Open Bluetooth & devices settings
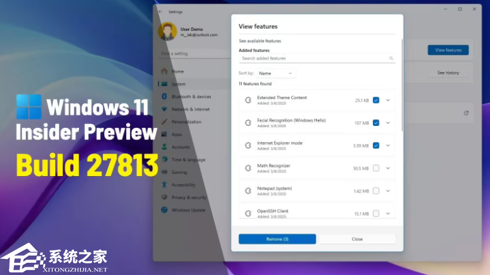This screenshot has height=275, width=490. 191,97
